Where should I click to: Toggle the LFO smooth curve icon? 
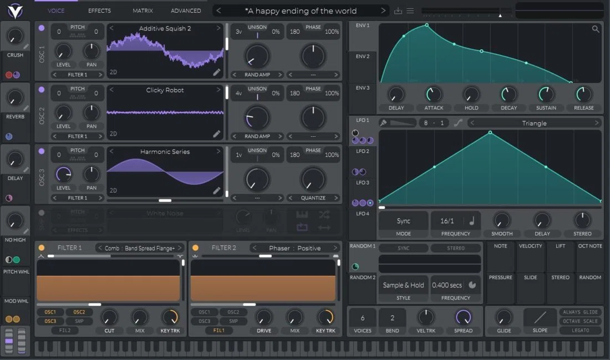click(458, 123)
